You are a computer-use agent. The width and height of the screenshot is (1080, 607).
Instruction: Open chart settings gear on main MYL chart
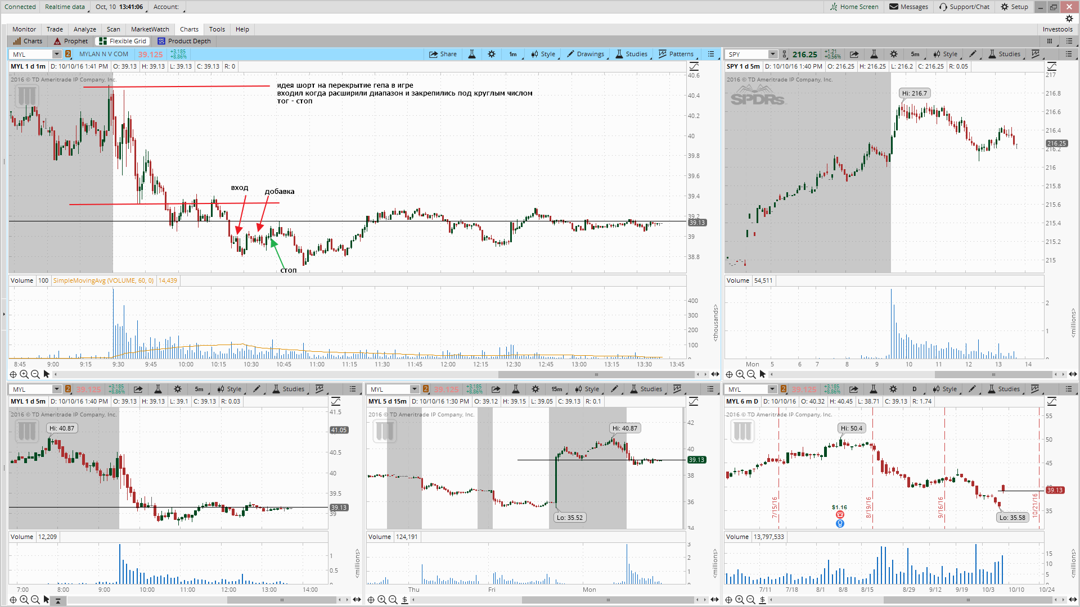tap(492, 54)
